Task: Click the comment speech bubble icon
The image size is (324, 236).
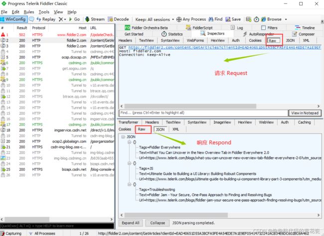Action: [x=31, y=19]
